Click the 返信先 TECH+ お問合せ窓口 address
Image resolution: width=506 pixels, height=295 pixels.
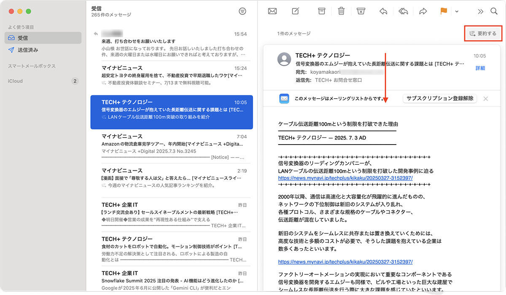point(339,80)
